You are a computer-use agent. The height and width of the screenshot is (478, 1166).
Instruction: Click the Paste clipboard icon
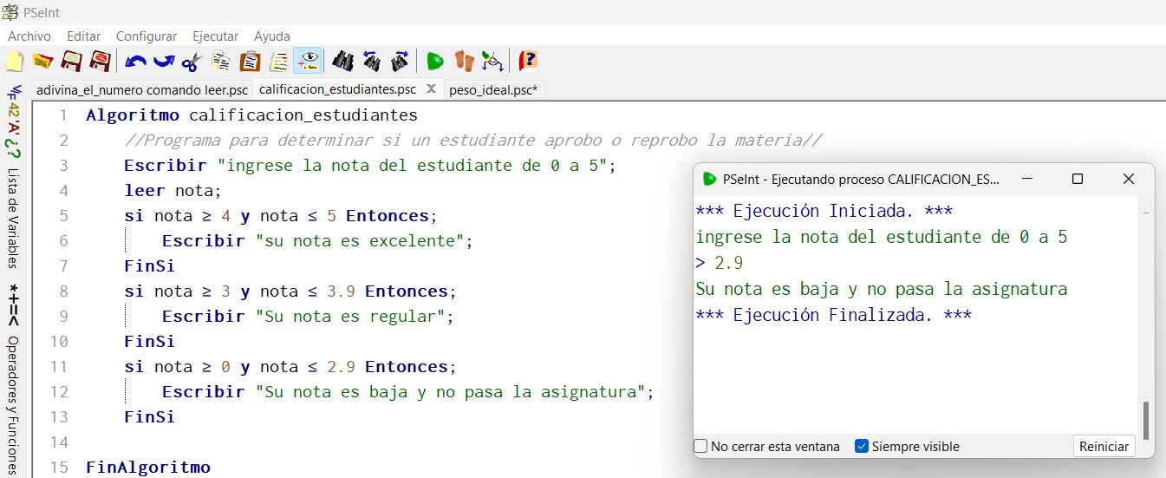pos(250,62)
